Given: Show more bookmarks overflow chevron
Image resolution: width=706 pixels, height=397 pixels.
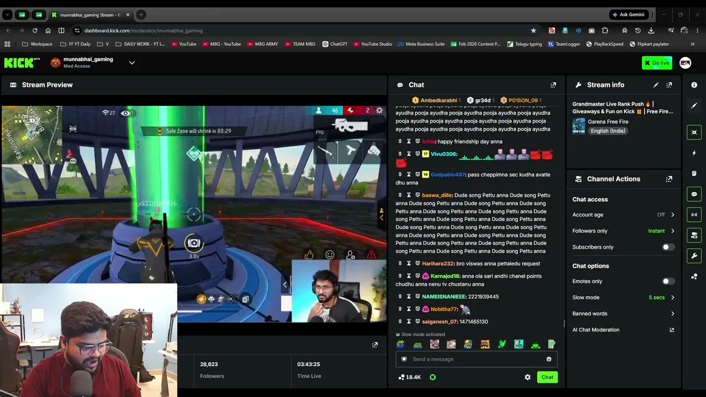Looking at the screenshot, I should click(x=692, y=44).
